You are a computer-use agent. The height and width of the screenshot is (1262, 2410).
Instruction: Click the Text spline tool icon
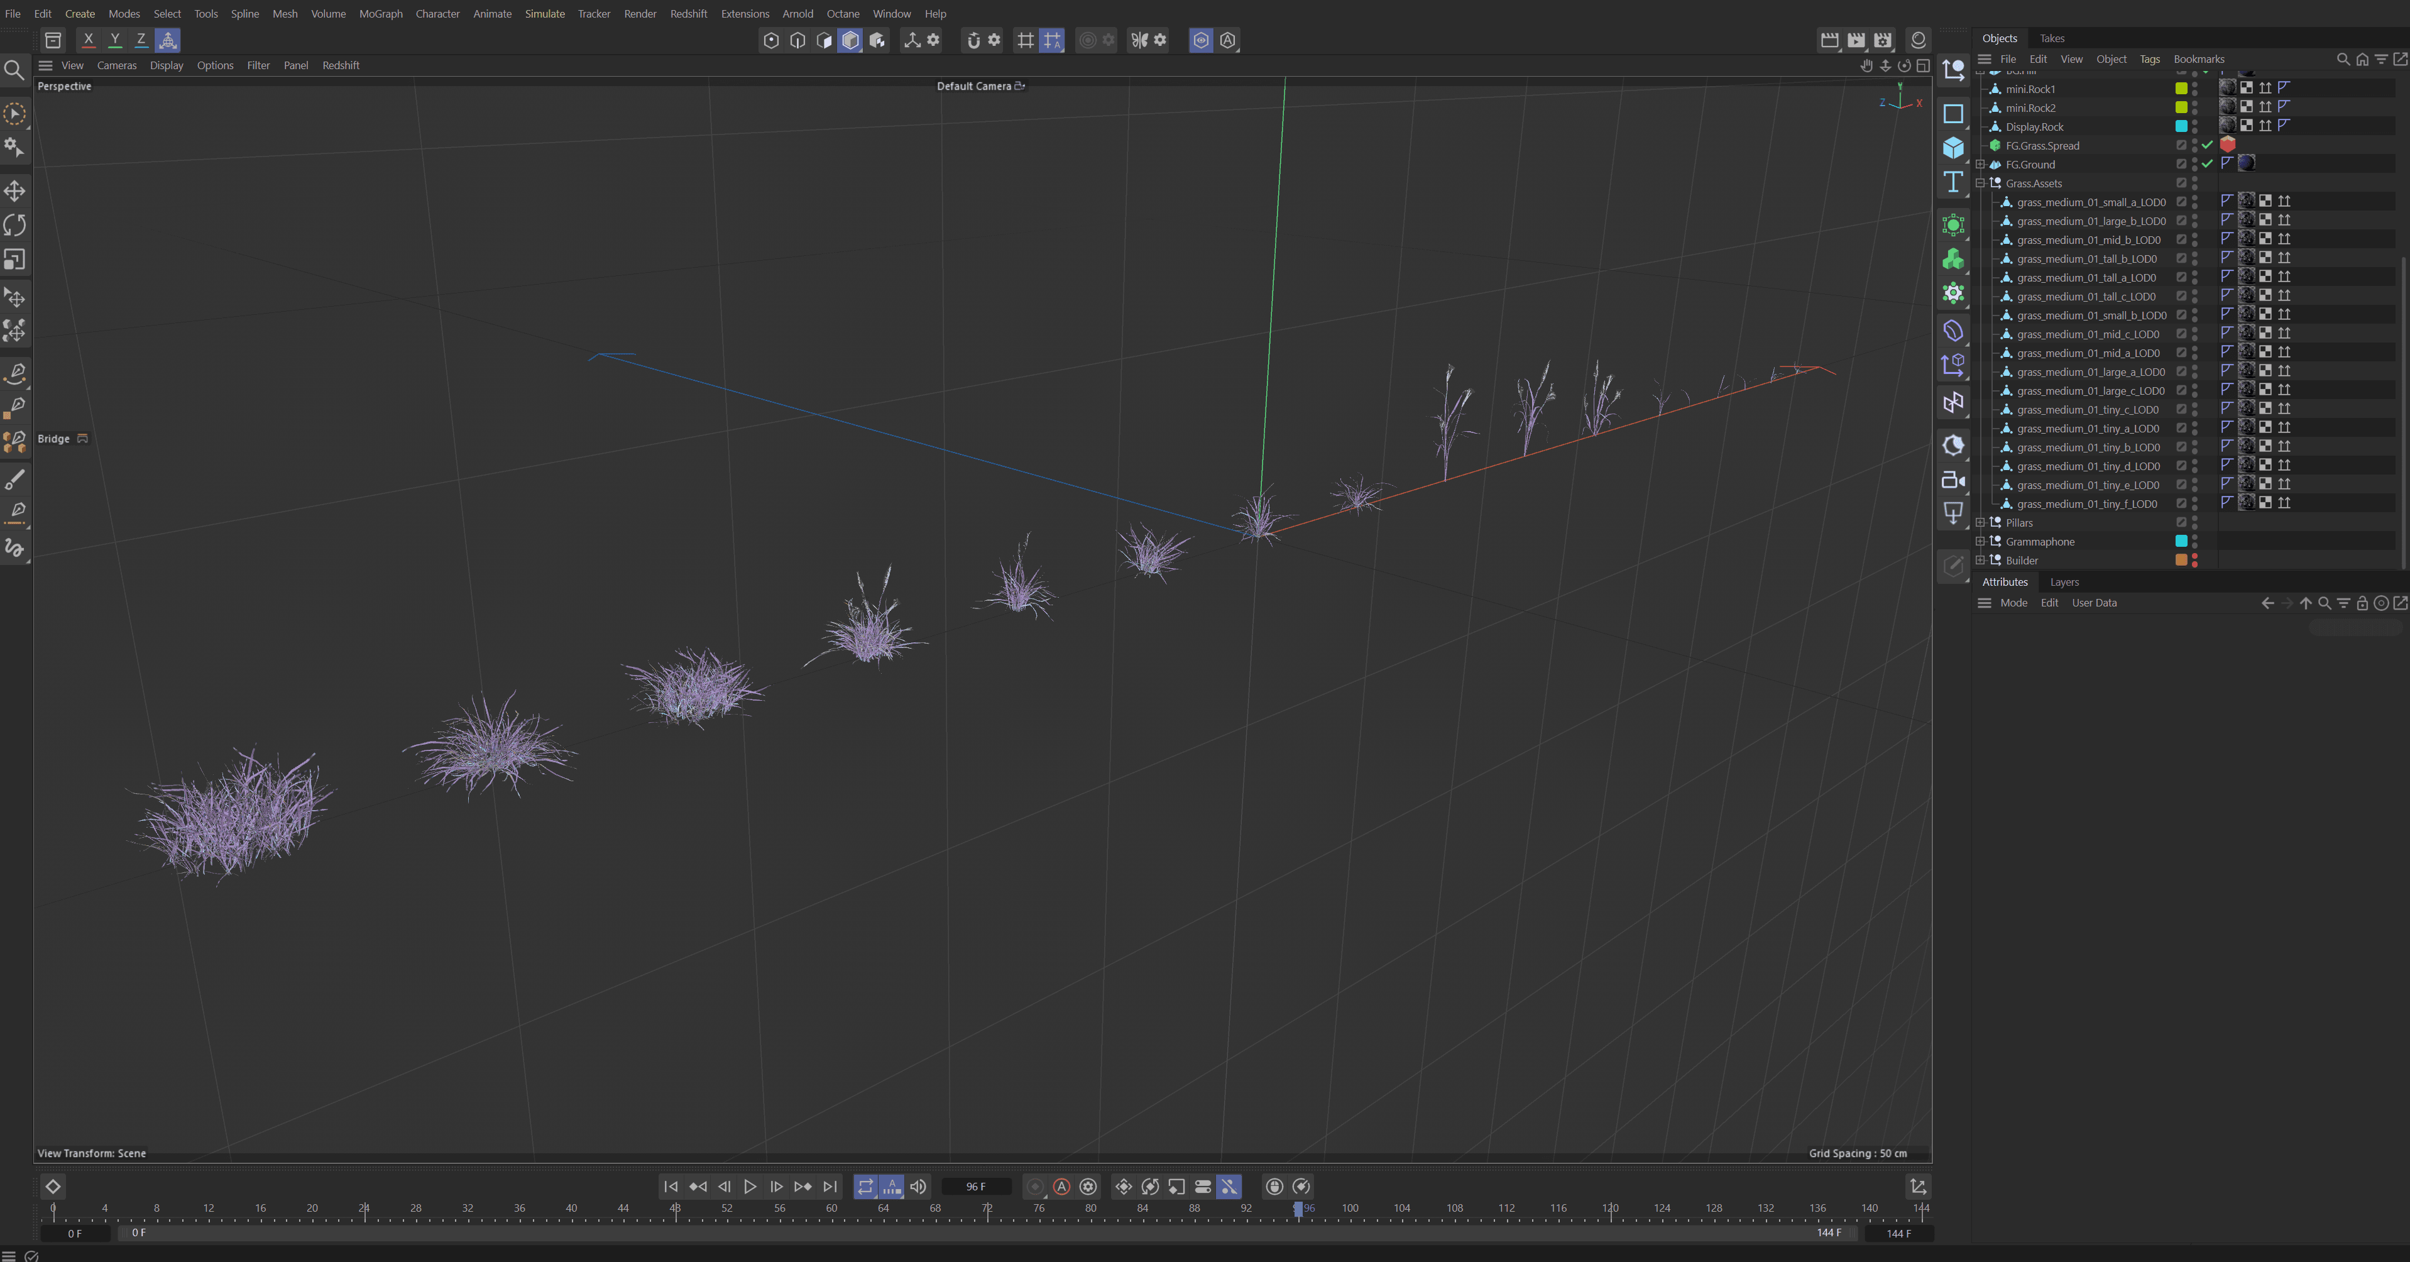pos(1953,182)
